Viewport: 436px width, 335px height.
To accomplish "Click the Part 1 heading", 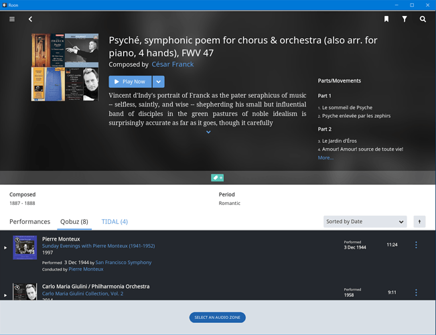I will click(x=325, y=96).
